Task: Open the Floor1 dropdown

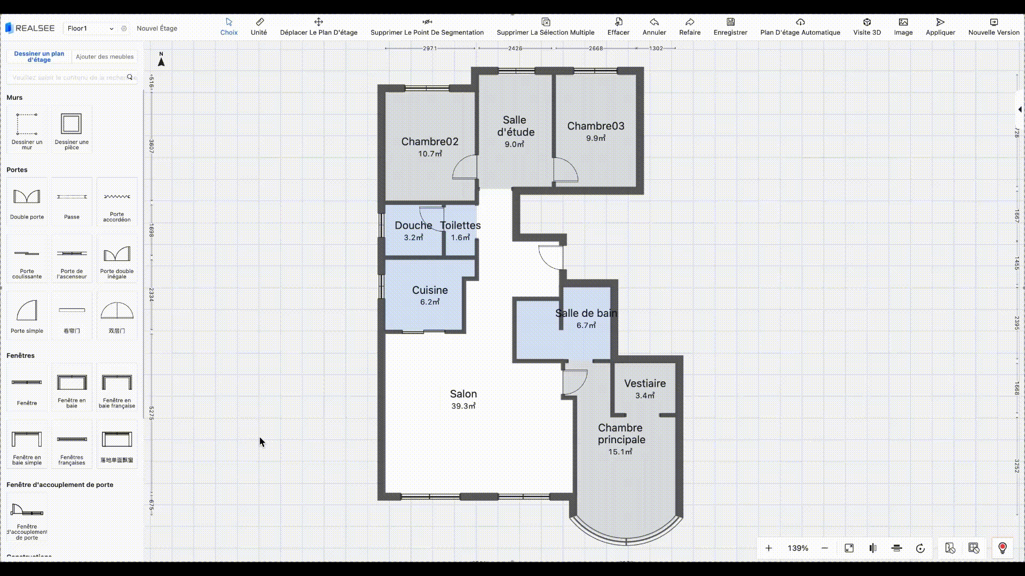Action: point(90,28)
